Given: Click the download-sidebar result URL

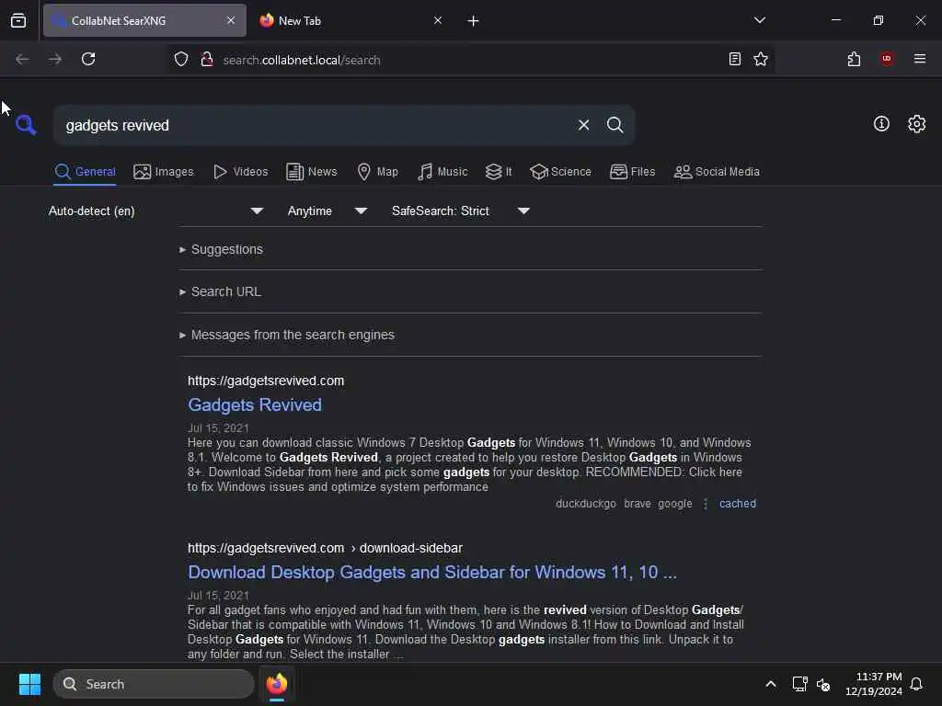Looking at the screenshot, I should click(x=325, y=548).
